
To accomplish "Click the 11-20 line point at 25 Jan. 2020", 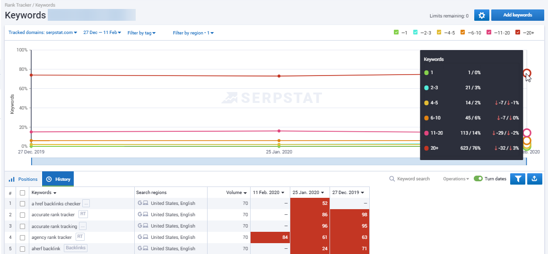I will tap(279, 131).
